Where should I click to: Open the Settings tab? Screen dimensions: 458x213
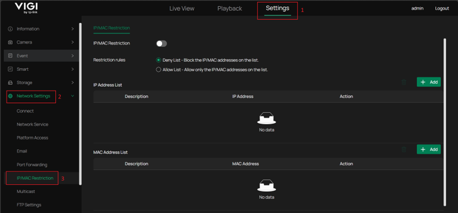[277, 8]
